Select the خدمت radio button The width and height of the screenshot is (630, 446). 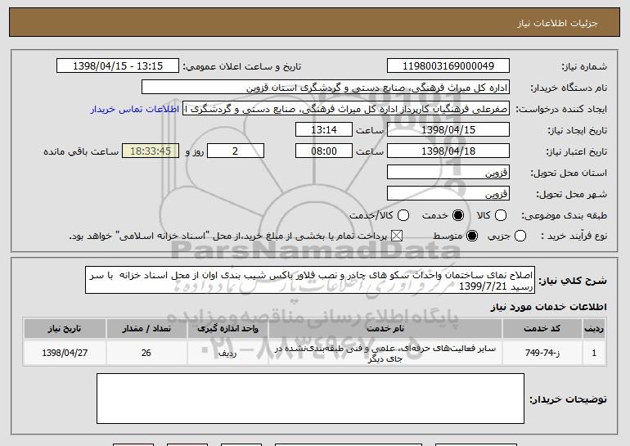(457, 215)
